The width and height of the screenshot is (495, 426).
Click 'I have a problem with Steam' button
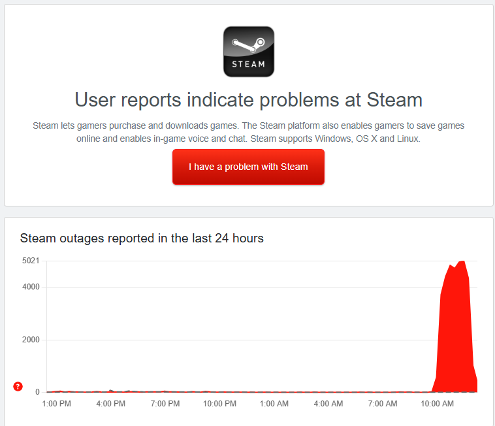[x=248, y=167]
